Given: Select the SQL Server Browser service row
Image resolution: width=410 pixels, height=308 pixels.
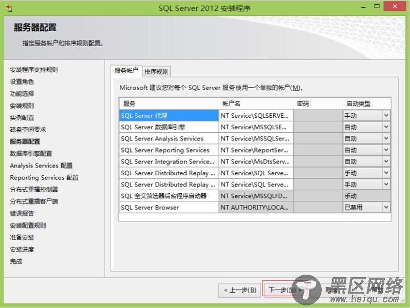Looking at the screenshot, I should click(169, 208).
